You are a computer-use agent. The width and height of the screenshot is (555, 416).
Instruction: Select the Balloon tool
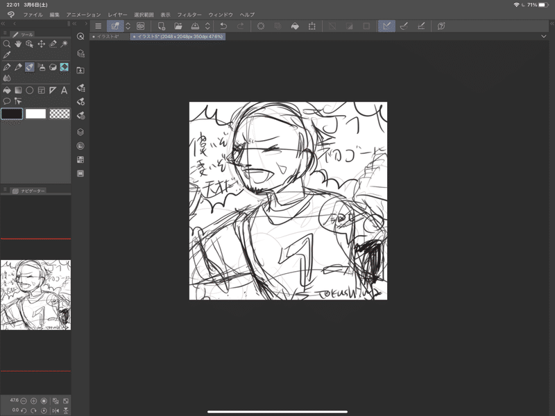(7, 101)
